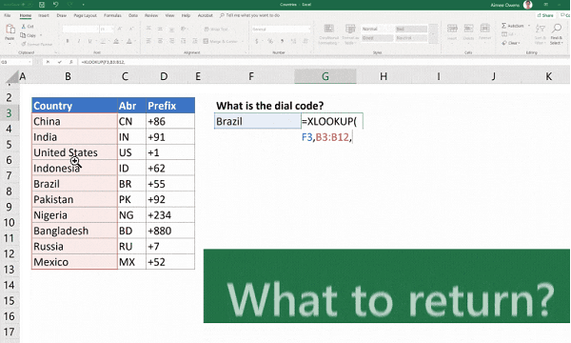Open the File menu
Image resolution: width=571 pixels, height=343 pixels.
click(8, 15)
